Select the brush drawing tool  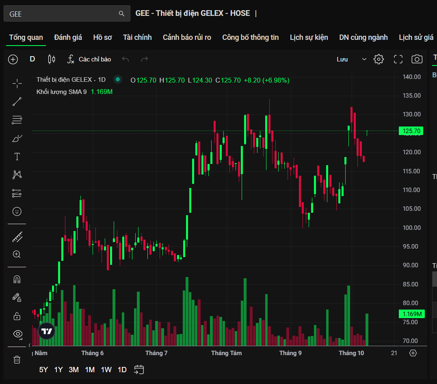[17, 139]
